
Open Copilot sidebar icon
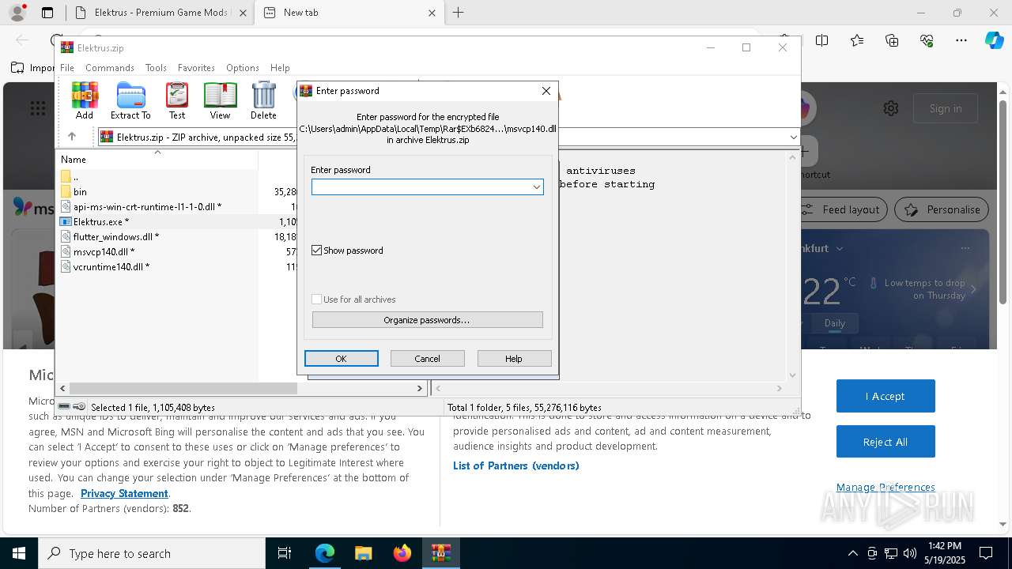(x=994, y=40)
